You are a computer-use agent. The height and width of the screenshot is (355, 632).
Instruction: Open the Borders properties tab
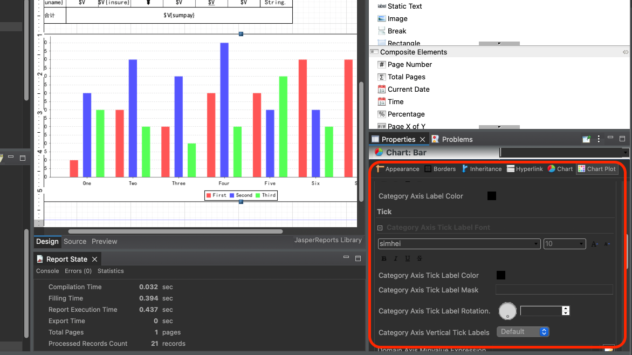[x=439, y=169]
